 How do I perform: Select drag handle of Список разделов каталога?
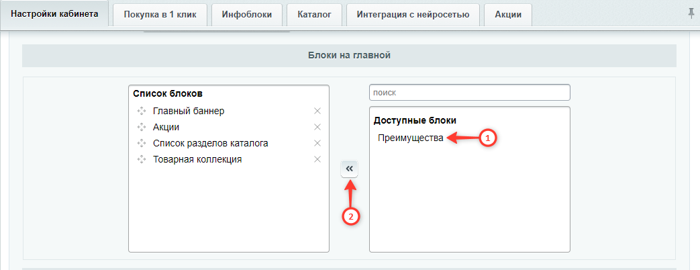[142, 143]
